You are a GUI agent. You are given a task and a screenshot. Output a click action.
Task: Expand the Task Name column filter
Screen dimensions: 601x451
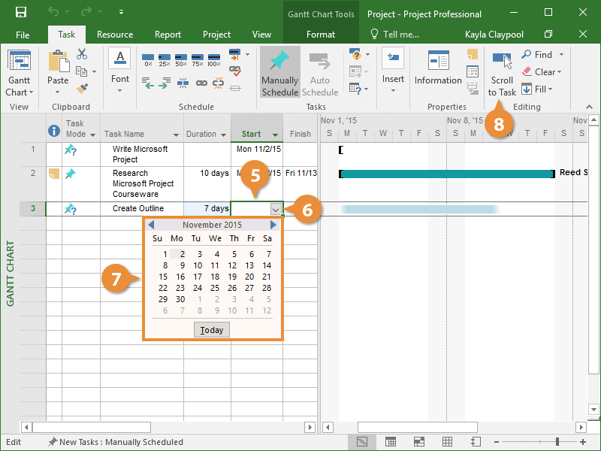pyautogui.click(x=177, y=135)
